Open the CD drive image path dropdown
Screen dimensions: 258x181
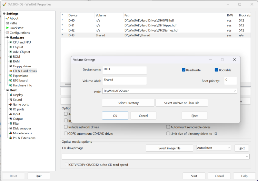[247, 157]
